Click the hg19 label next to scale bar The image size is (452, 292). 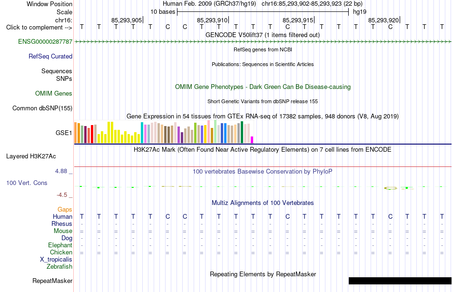[x=360, y=12]
